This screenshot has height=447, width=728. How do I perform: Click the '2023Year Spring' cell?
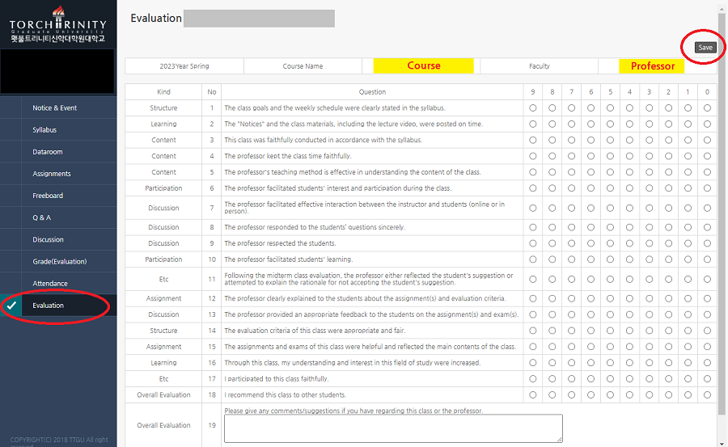184,66
